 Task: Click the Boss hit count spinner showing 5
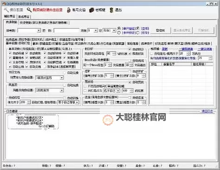tap(110, 65)
